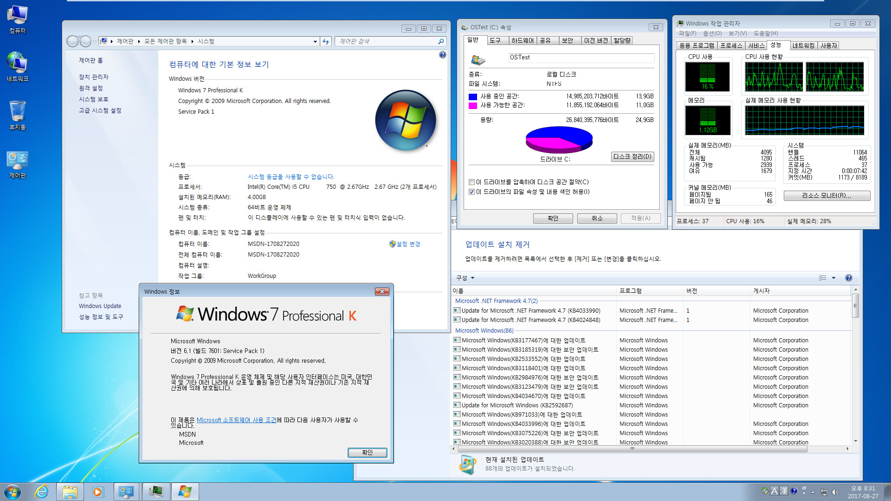Select the Windows info (winver) taskbar button
The image size is (891, 501).
(x=185, y=492)
